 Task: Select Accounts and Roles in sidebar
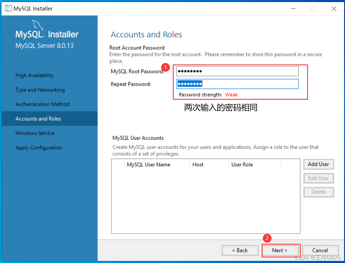50,119
